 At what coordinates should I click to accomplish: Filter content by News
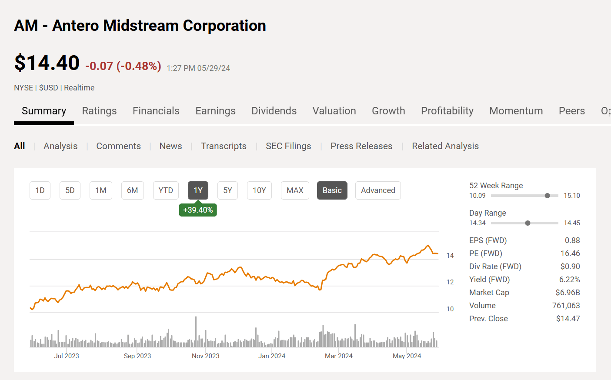point(170,146)
